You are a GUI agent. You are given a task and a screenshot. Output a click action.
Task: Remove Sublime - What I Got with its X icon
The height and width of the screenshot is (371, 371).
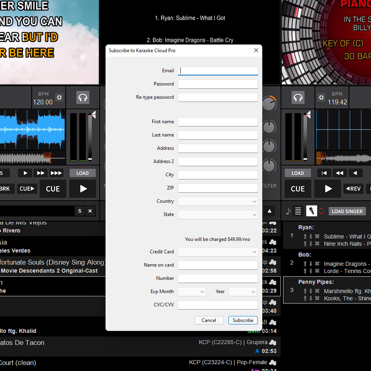[317, 236]
